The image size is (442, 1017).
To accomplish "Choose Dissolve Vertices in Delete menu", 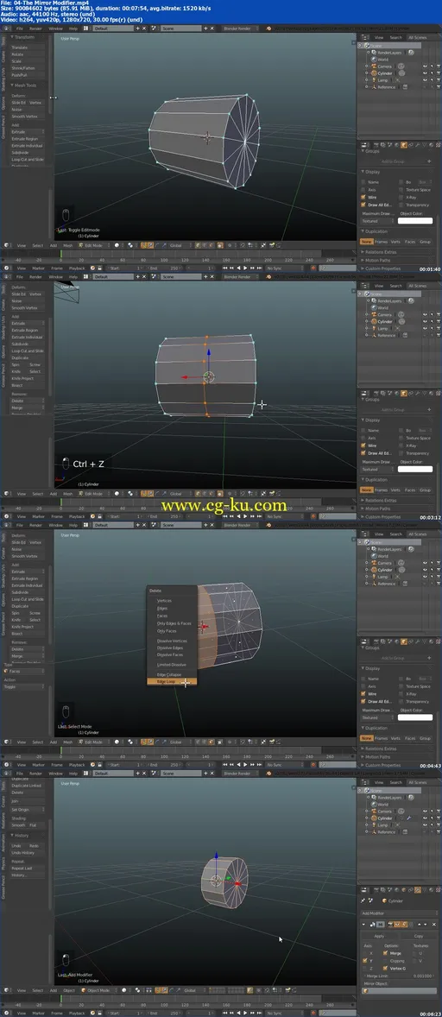I will pos(172,641).
